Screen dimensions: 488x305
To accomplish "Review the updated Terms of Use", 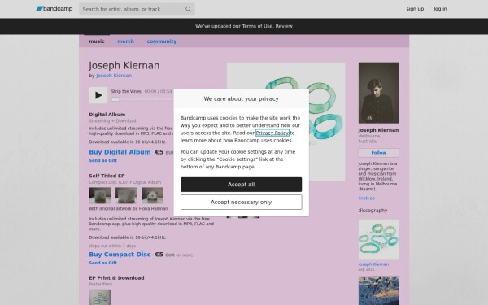I will 284,26.
